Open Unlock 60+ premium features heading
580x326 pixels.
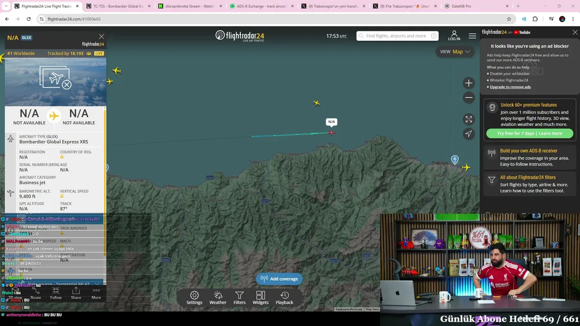click(x=529, y=105)
